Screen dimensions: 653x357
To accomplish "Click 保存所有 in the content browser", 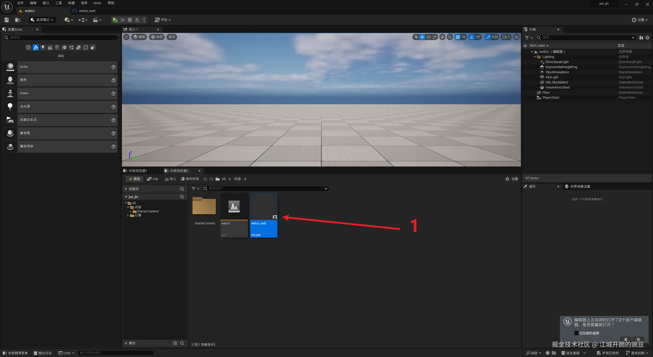I will [190, 179].
